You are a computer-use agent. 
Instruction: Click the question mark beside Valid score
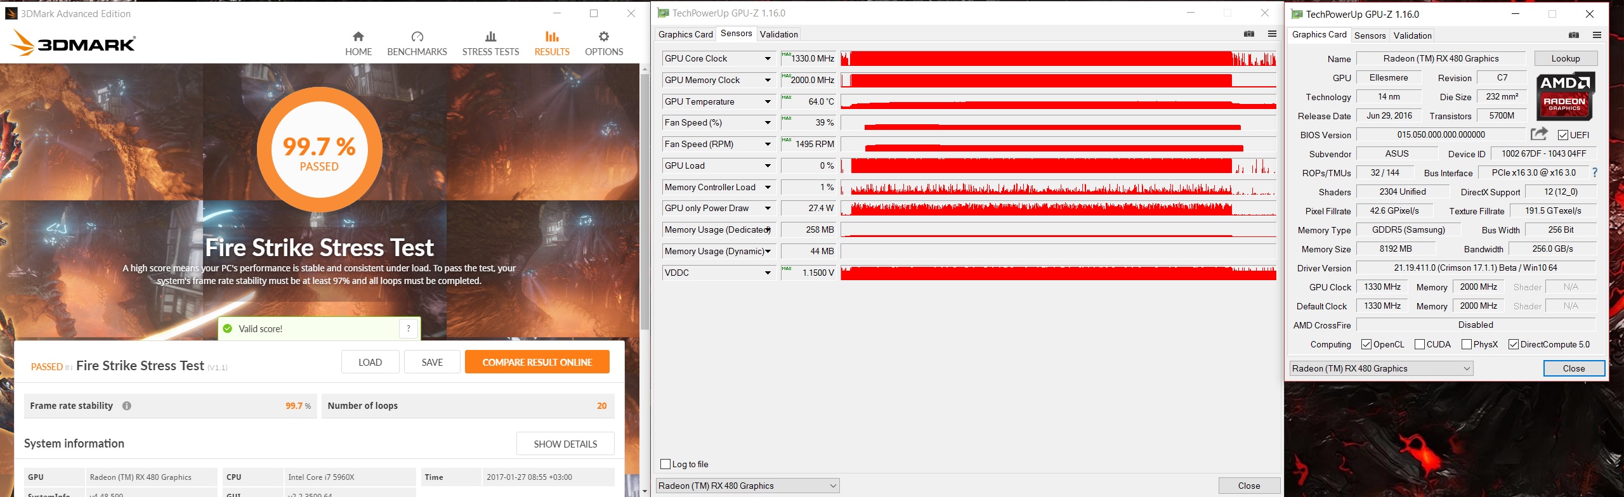pyautogui.click(x=409, y=328)
